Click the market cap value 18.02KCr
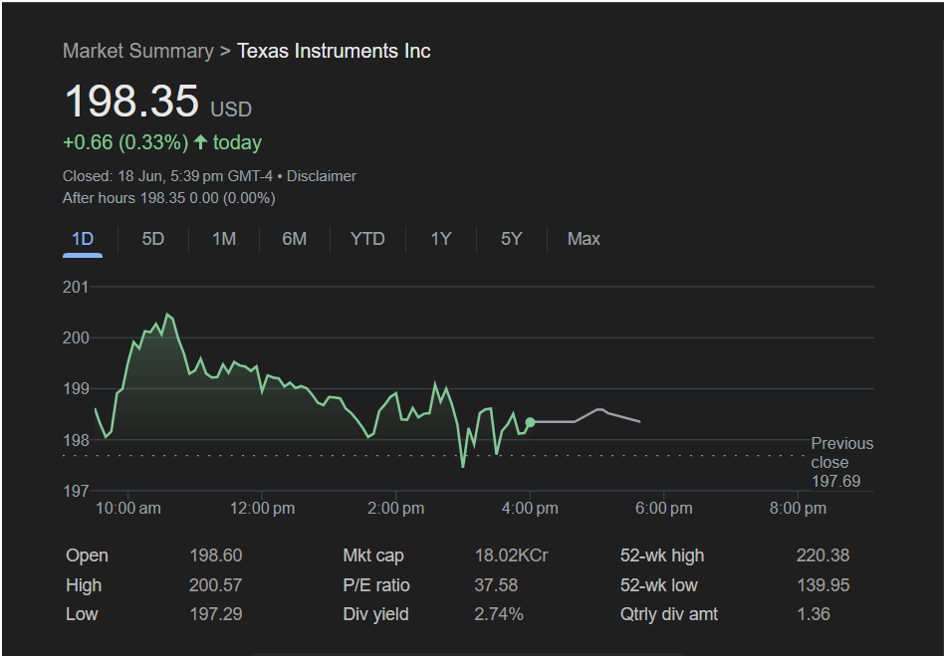The image size is (946, 658). click(512, 555)
